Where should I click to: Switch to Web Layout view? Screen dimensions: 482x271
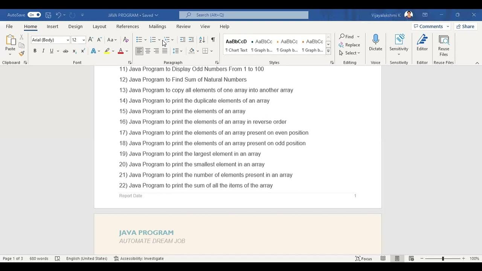point(411,259)
